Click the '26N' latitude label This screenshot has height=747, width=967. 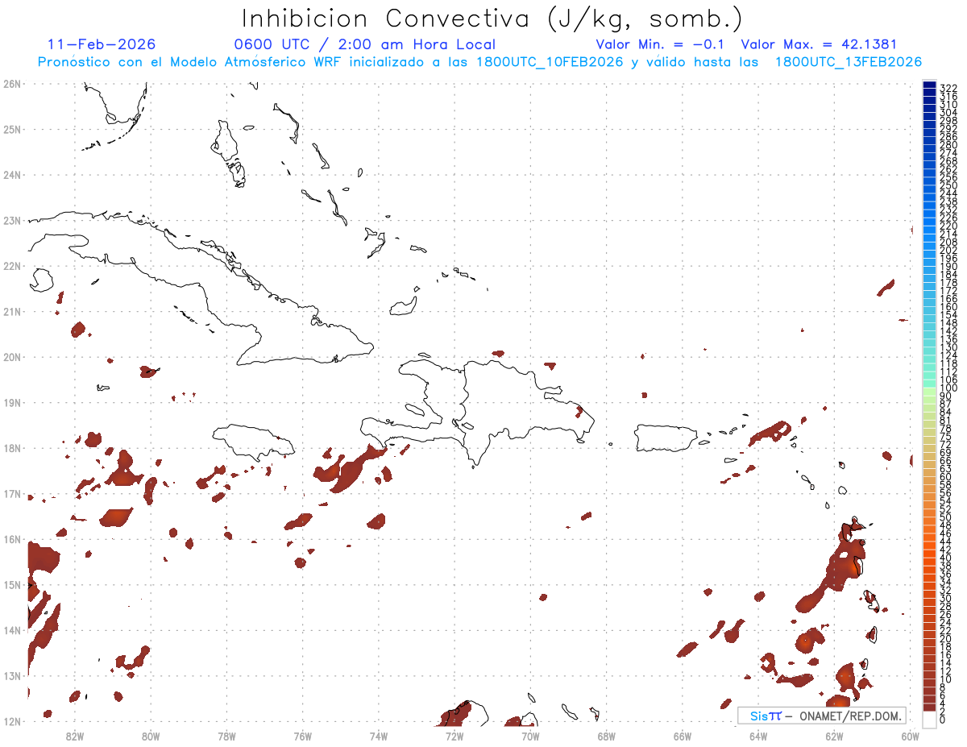11,83
